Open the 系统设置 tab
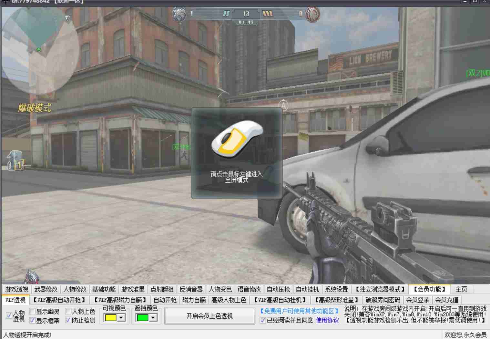 [336, 289]
